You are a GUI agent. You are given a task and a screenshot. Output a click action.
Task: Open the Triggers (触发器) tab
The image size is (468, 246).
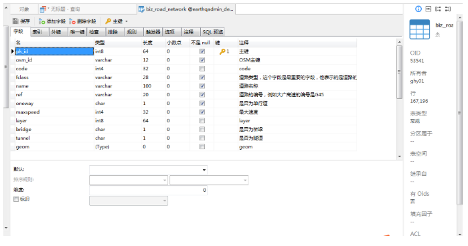[x=153, y=32]
